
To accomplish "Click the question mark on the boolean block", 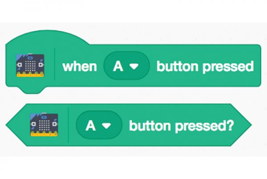I will 231,125.
